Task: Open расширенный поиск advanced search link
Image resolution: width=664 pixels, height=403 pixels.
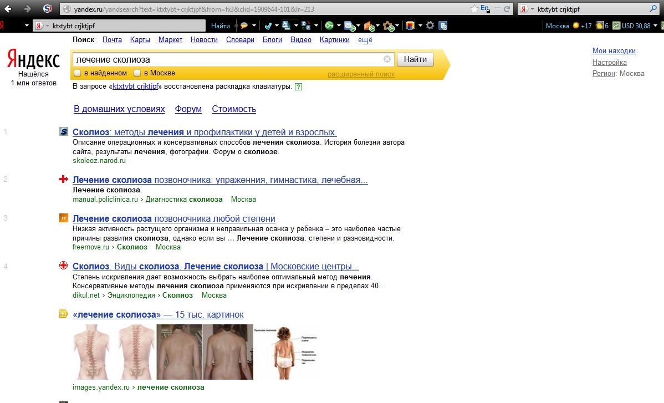Action: point(361,74)
